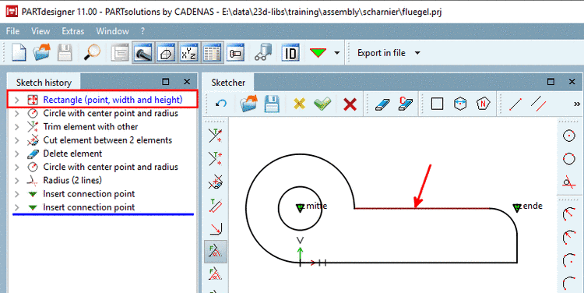
Task: Switch to the Sketcher tab
Action: [x=228, y=83]
